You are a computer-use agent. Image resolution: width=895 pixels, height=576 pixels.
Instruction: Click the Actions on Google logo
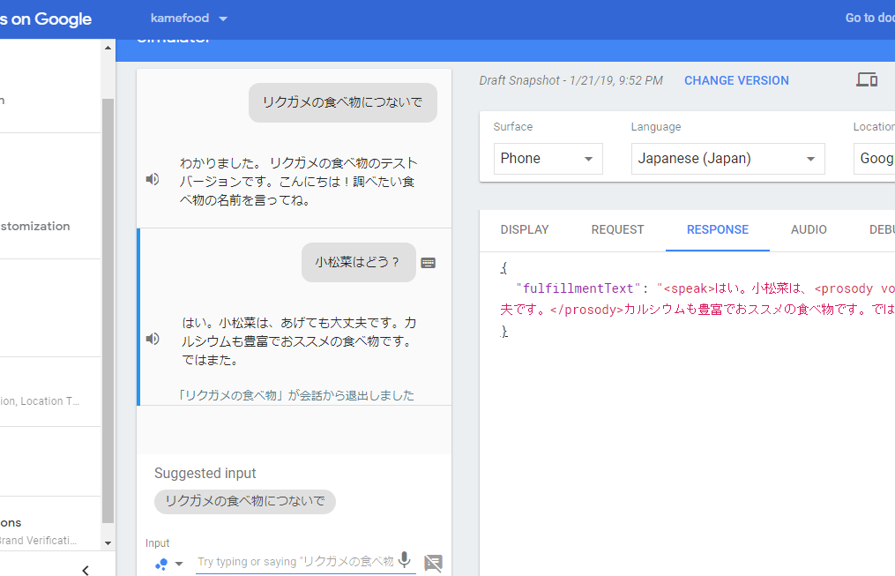(46, 19)
